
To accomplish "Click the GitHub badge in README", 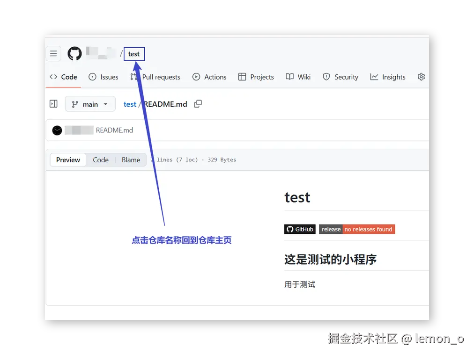I will (300, 229).
